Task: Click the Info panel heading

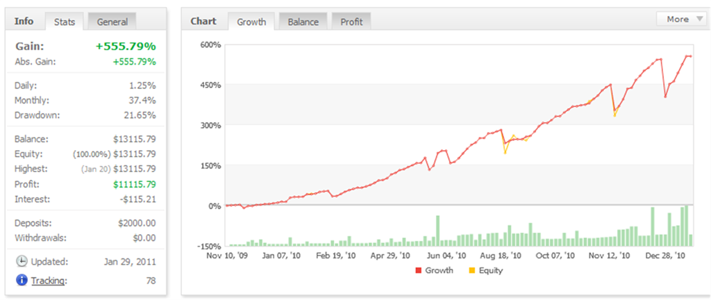Action: (24, 22)
